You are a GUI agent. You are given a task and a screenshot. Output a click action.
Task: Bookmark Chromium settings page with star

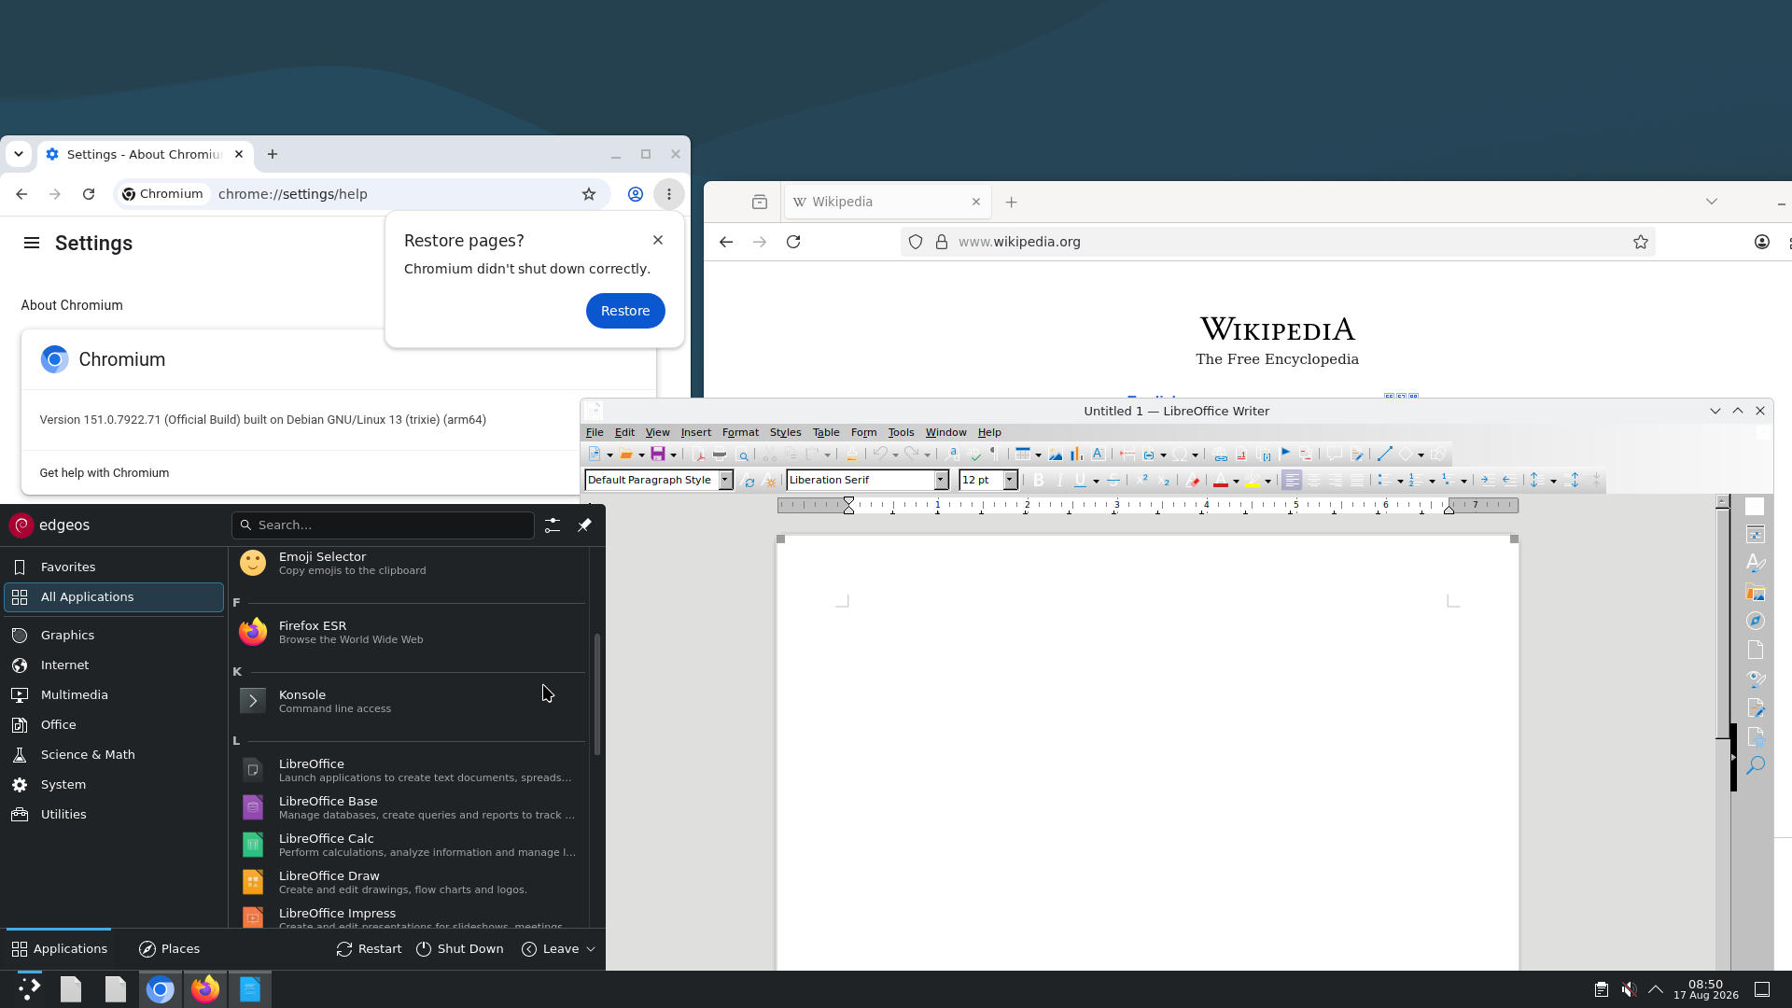pyautogui.click(x=589, y=194)
